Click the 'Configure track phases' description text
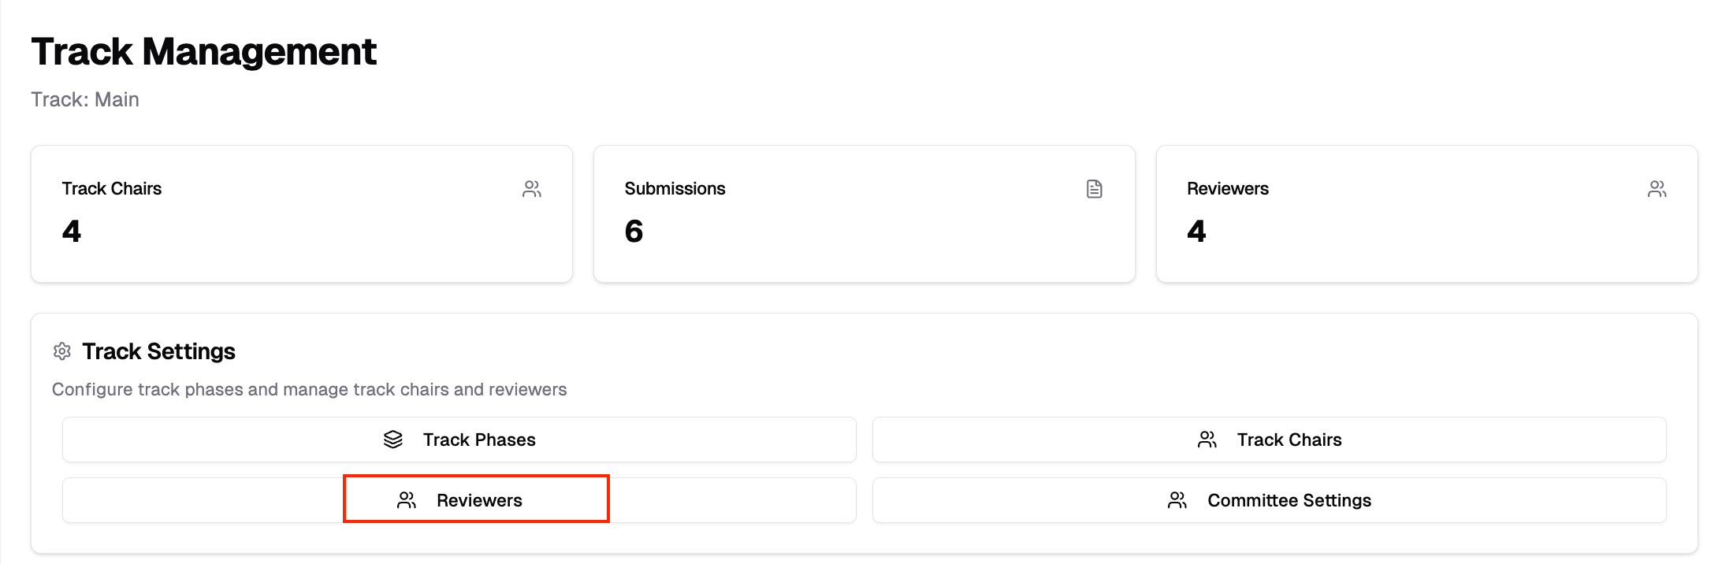Image resolution: width=1718 pixels, height=564 pixels. [309, 389]
